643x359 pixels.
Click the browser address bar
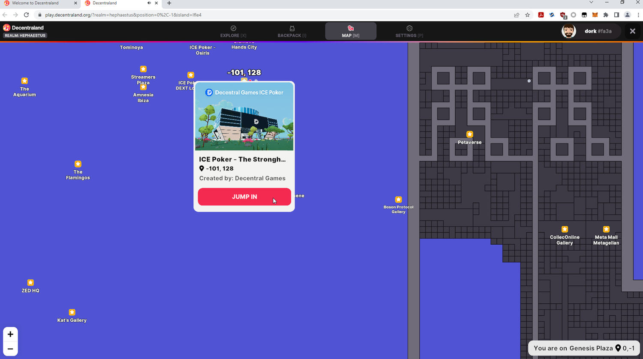pos(274,15)
